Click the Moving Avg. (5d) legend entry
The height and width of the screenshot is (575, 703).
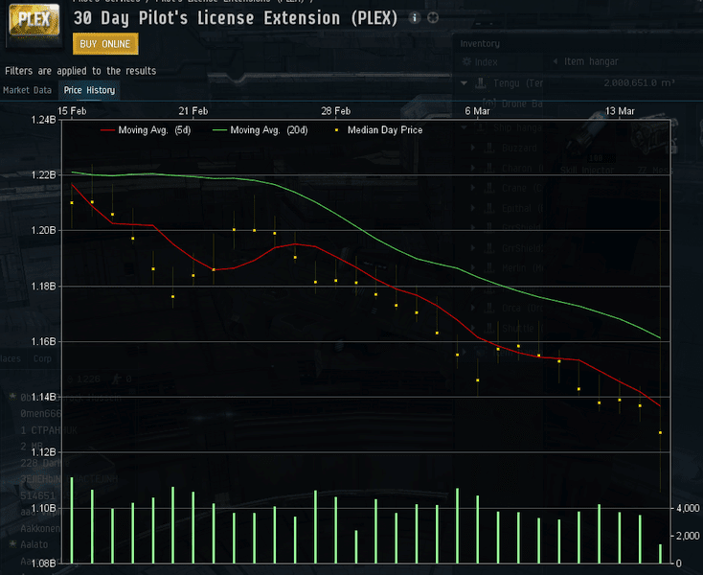(x=146, y=130)
